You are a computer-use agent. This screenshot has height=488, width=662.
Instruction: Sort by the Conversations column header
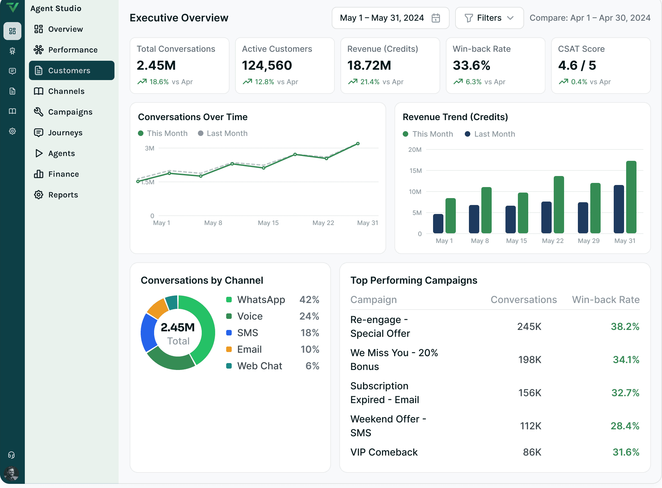click(523, 300)
